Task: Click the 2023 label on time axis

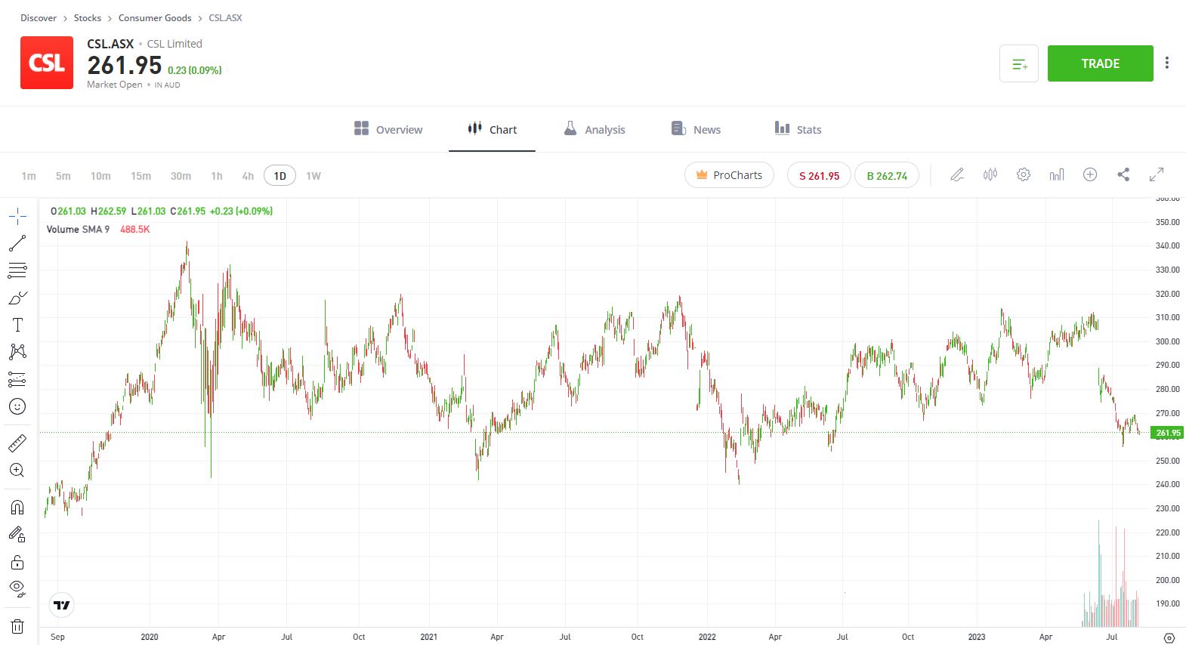Action: click(977, 637)
